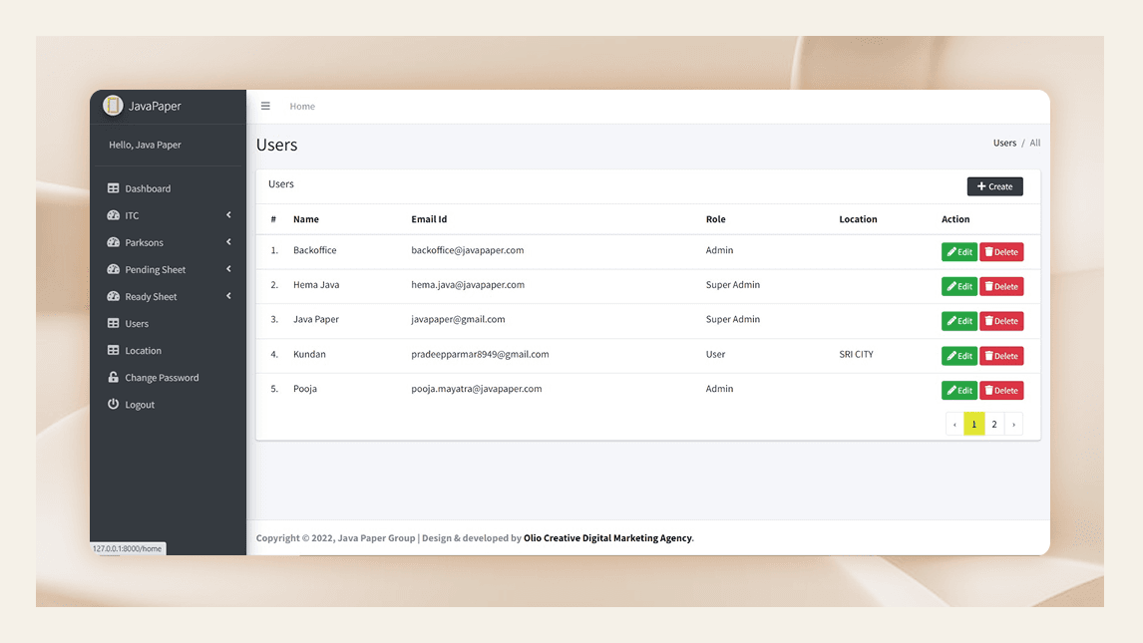
Task: Toggle the sidebar with the hamburger icon
Action: [265, 106]
